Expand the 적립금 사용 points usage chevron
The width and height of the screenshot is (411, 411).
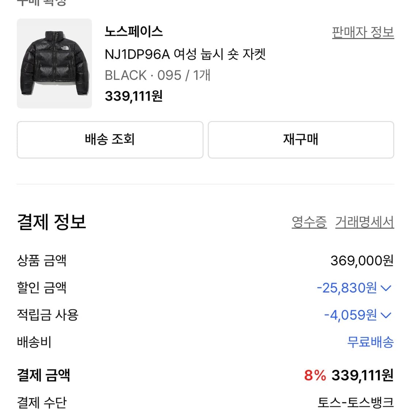point(387,315)
